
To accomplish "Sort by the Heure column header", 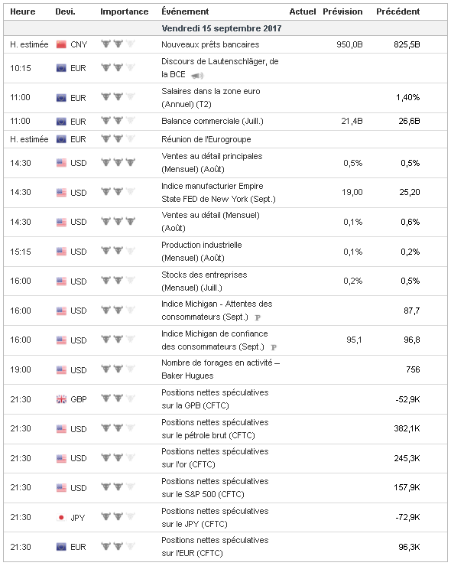I will point(23,11).
